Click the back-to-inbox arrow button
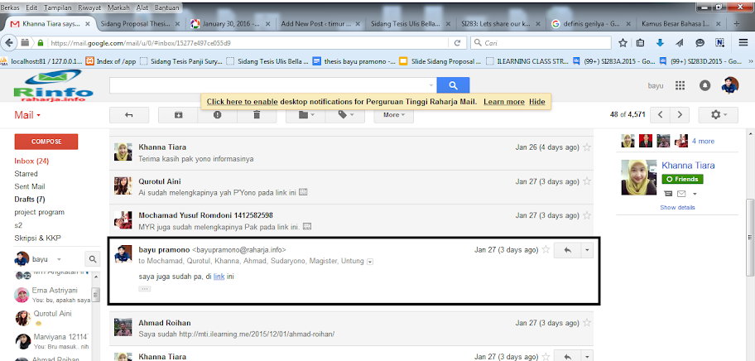This screenshot has width=755, height=361. tap(129, 115)
